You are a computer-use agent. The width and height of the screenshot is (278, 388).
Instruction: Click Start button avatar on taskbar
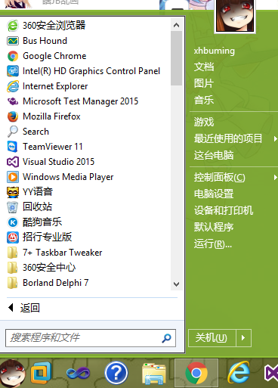coord(12,373)
